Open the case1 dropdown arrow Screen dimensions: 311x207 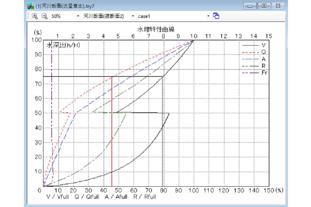coord(208,16)
